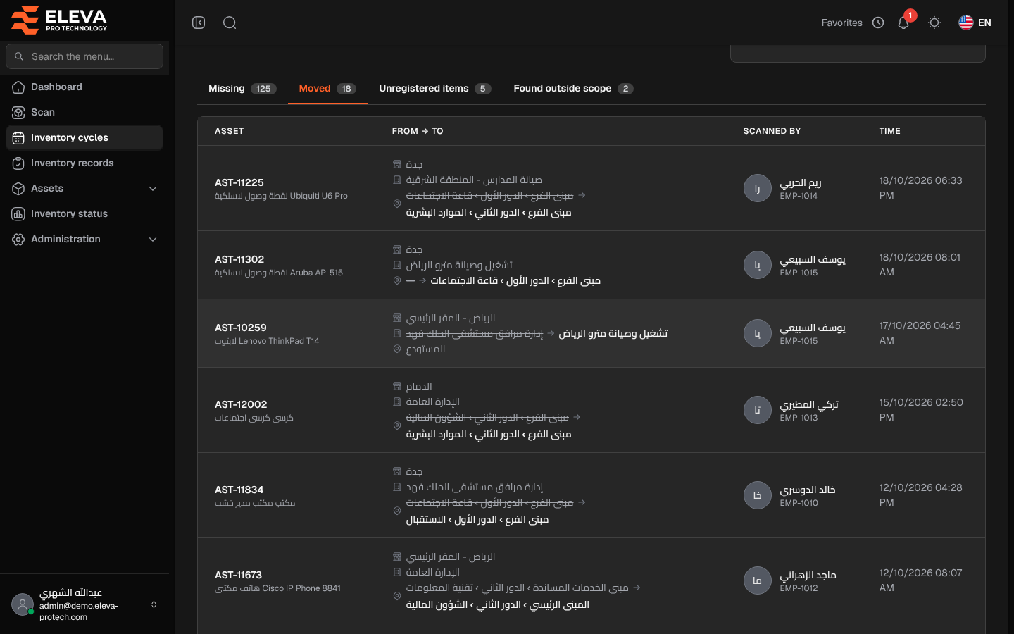Expand the Administration submenu chevron
Screen dimensions: 1014x634
pos(153,239)
